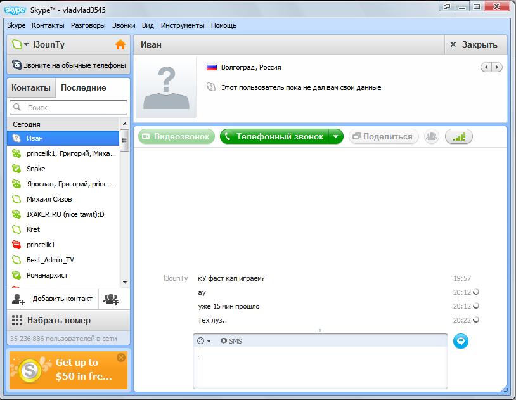This screenshot has width=516, height=400.
Task: Click the contact list scrollbar thumb
Action: [x=124, y=140]
